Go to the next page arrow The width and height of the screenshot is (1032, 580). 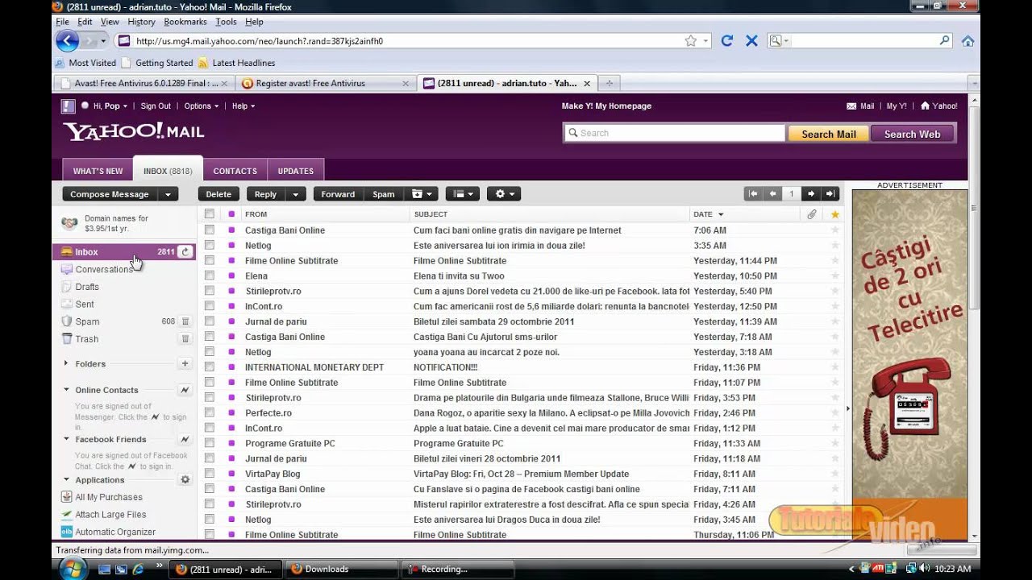tap(811, 194)
